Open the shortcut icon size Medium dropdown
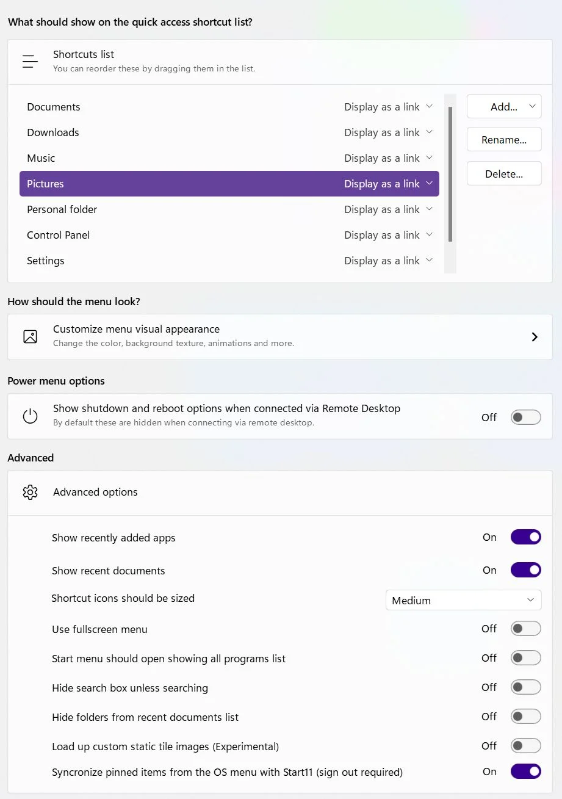562x799 pixels. [463, 600]
